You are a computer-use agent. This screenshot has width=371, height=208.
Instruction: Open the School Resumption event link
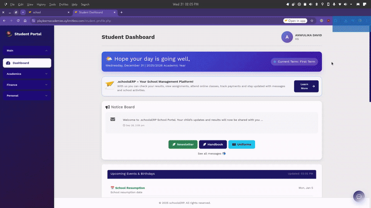click(130, 188)
